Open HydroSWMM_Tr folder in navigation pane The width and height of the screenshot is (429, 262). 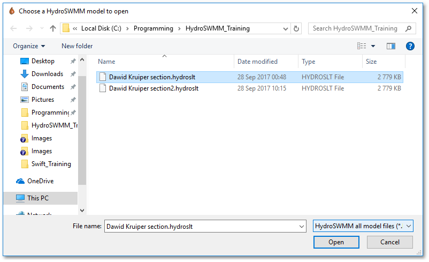coord(55,125)
